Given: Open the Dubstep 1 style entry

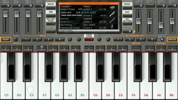Looking at the screenshot, I should [x=71, y=8].
